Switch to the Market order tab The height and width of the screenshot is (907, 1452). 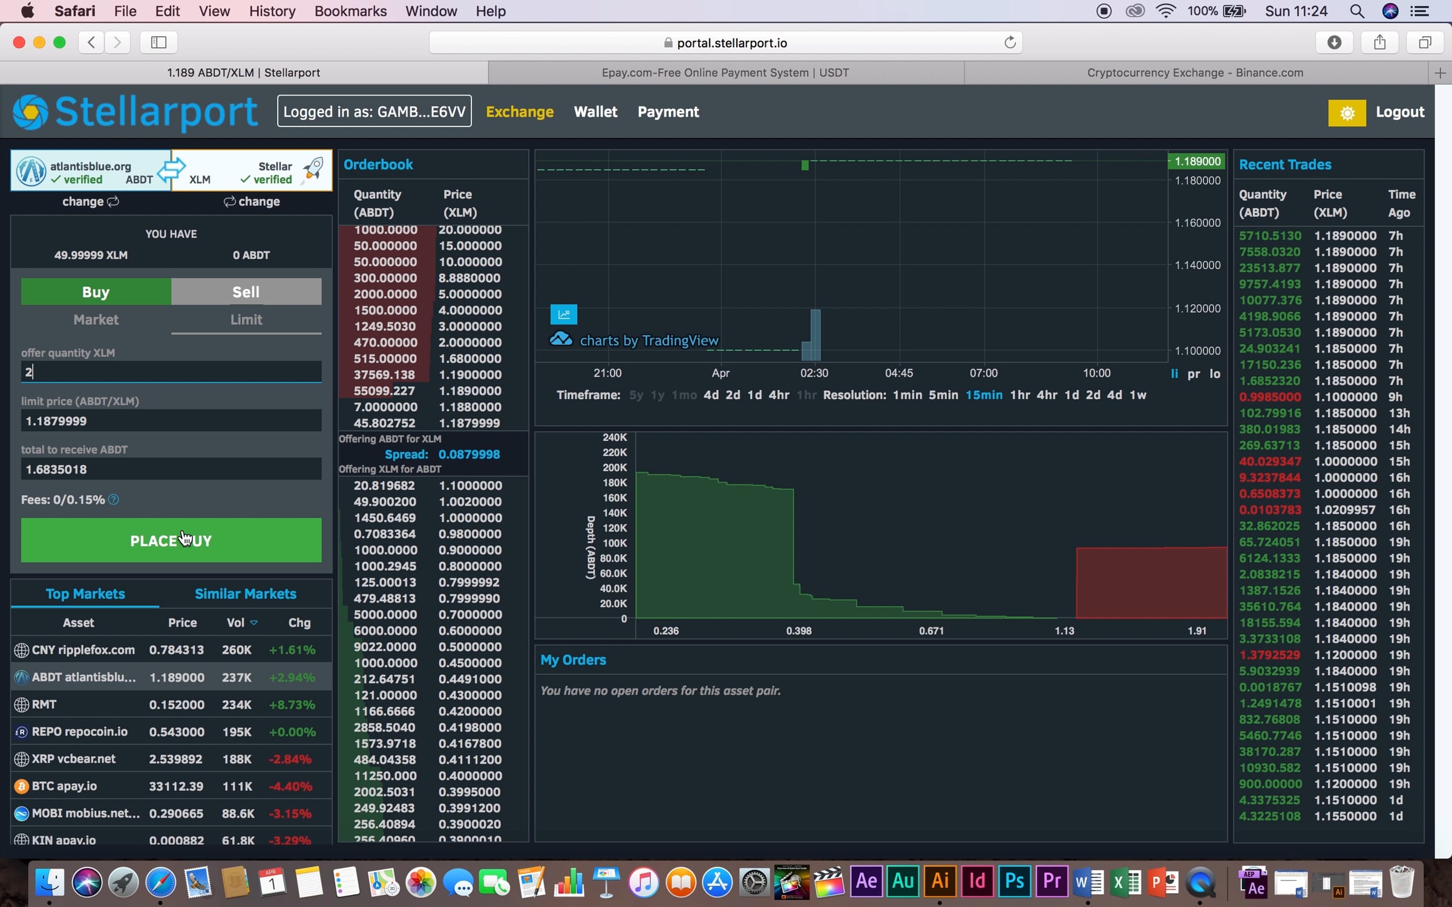point(96,319)
